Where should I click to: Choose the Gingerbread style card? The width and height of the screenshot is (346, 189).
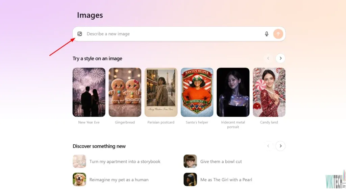click(125, 92)
